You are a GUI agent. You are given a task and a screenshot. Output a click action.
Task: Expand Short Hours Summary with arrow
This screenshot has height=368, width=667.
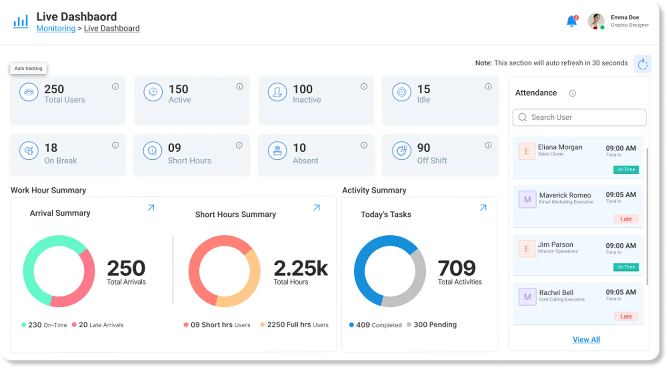316,208
